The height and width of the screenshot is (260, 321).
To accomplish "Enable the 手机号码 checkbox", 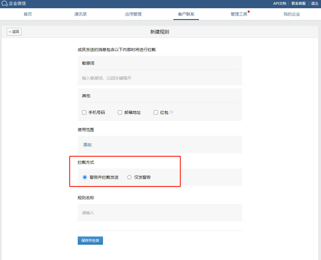I will pyautogui.click(x=84, y=112).
